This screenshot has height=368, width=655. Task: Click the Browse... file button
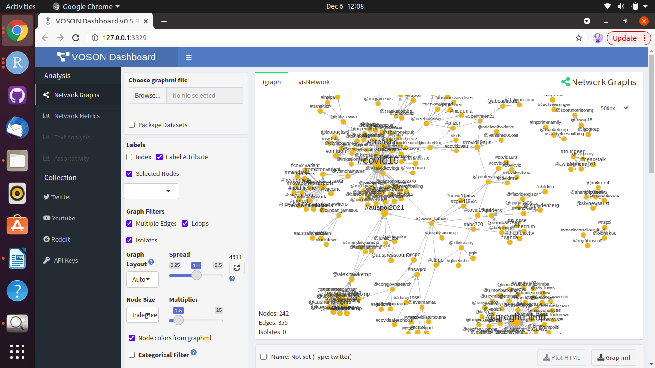(148, 95)
